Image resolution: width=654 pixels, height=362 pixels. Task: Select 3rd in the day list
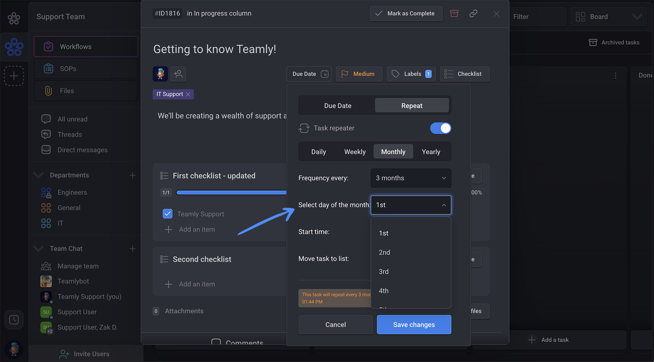click(x=411, y=272)
